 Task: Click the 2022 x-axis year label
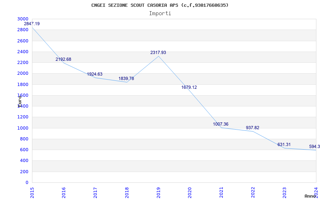[x=253, y=192]
